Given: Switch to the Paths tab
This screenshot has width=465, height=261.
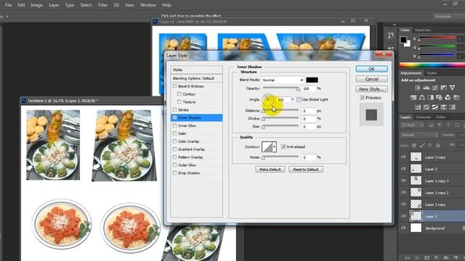Looking at the screenshot, I should (441, 117).
